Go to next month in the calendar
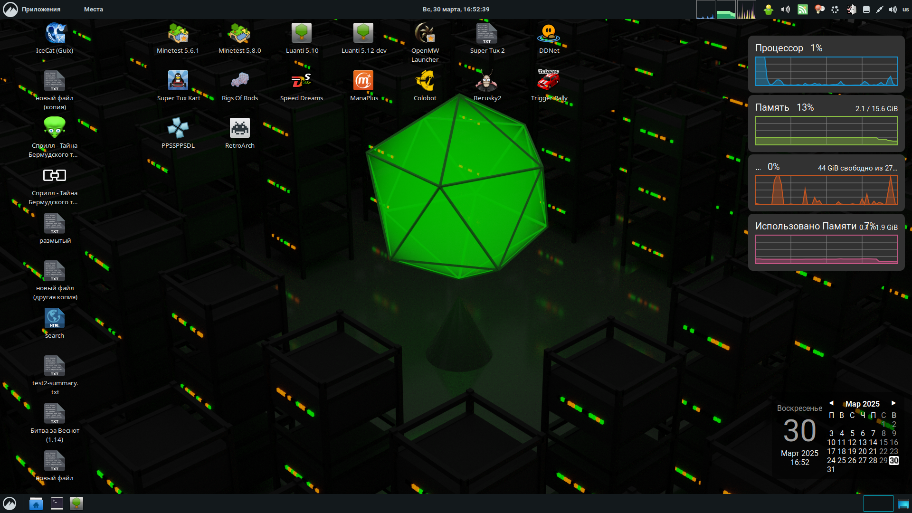 (x=893, y=403)
